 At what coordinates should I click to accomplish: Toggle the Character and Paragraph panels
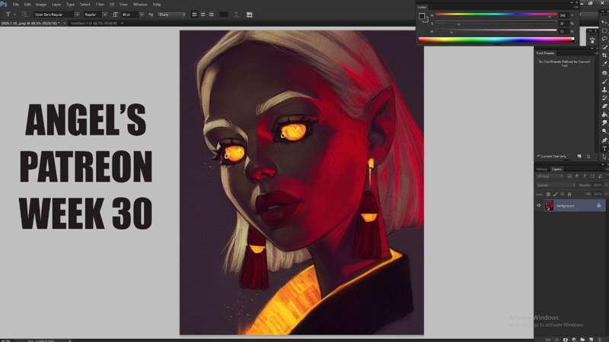250,14
